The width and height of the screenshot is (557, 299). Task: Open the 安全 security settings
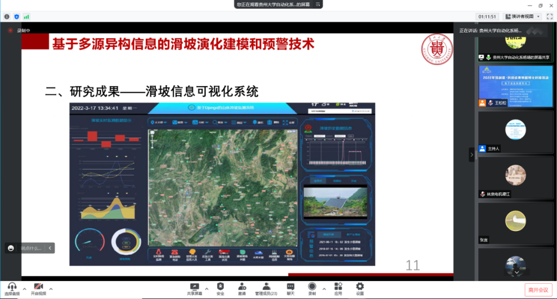[220, 287]
